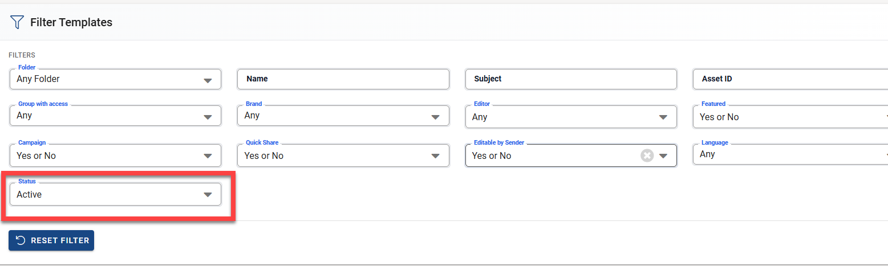The width and height of the screenshot is (888, 266).
Task: Expand the Editable by Sender arrow
Action: [663, 156]
